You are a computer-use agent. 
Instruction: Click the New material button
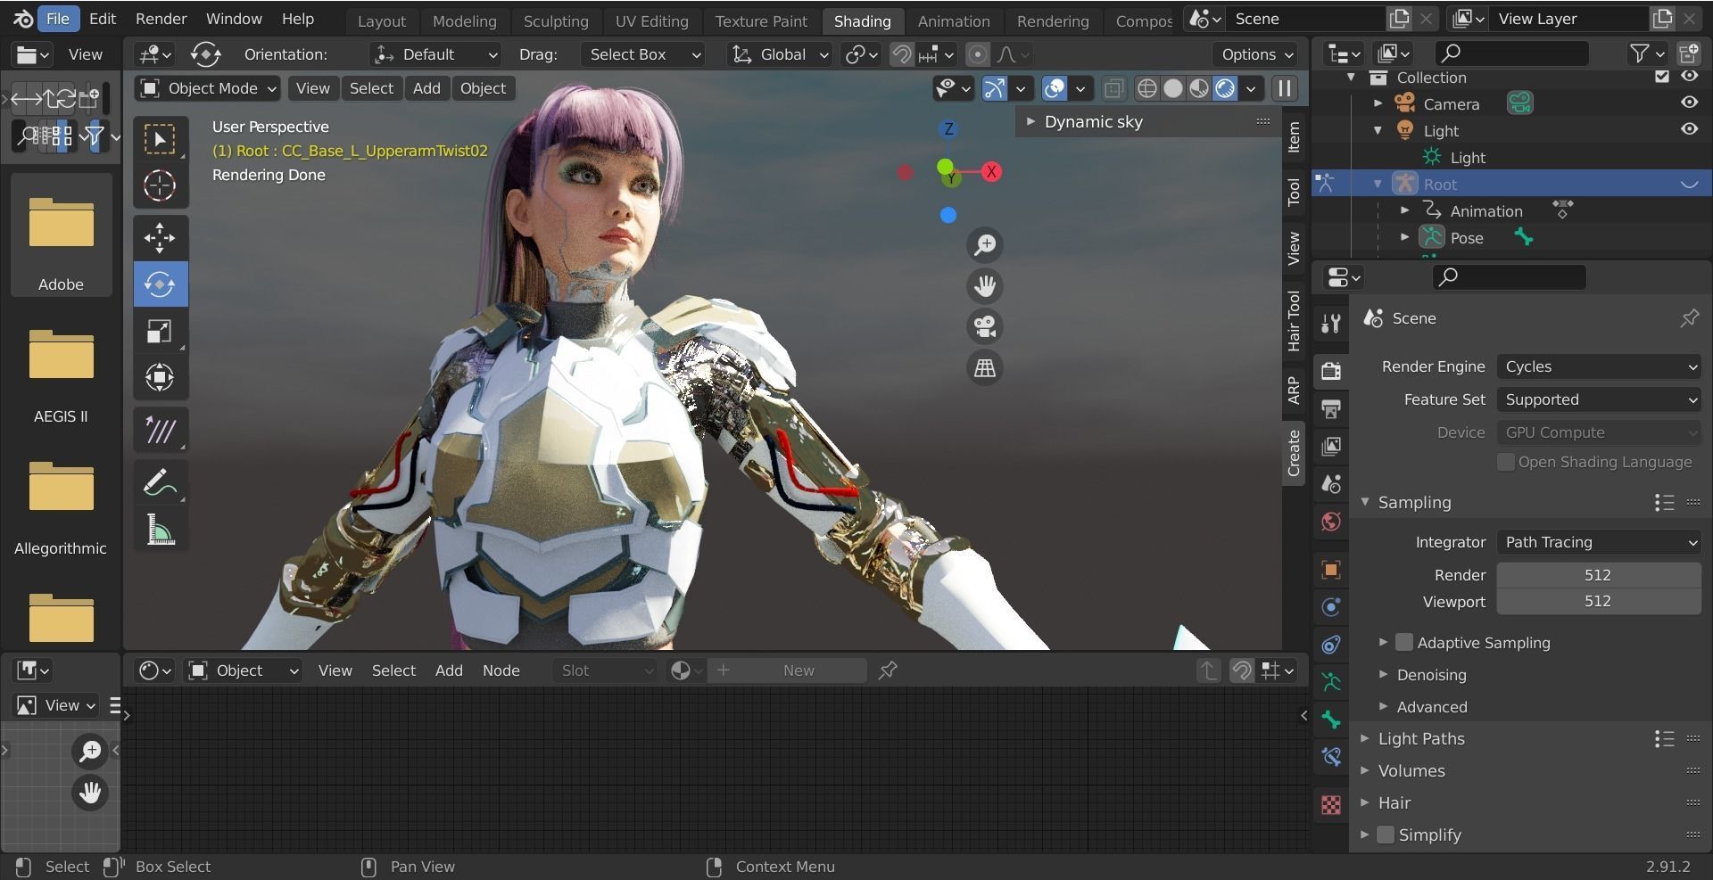pos(787,670)
